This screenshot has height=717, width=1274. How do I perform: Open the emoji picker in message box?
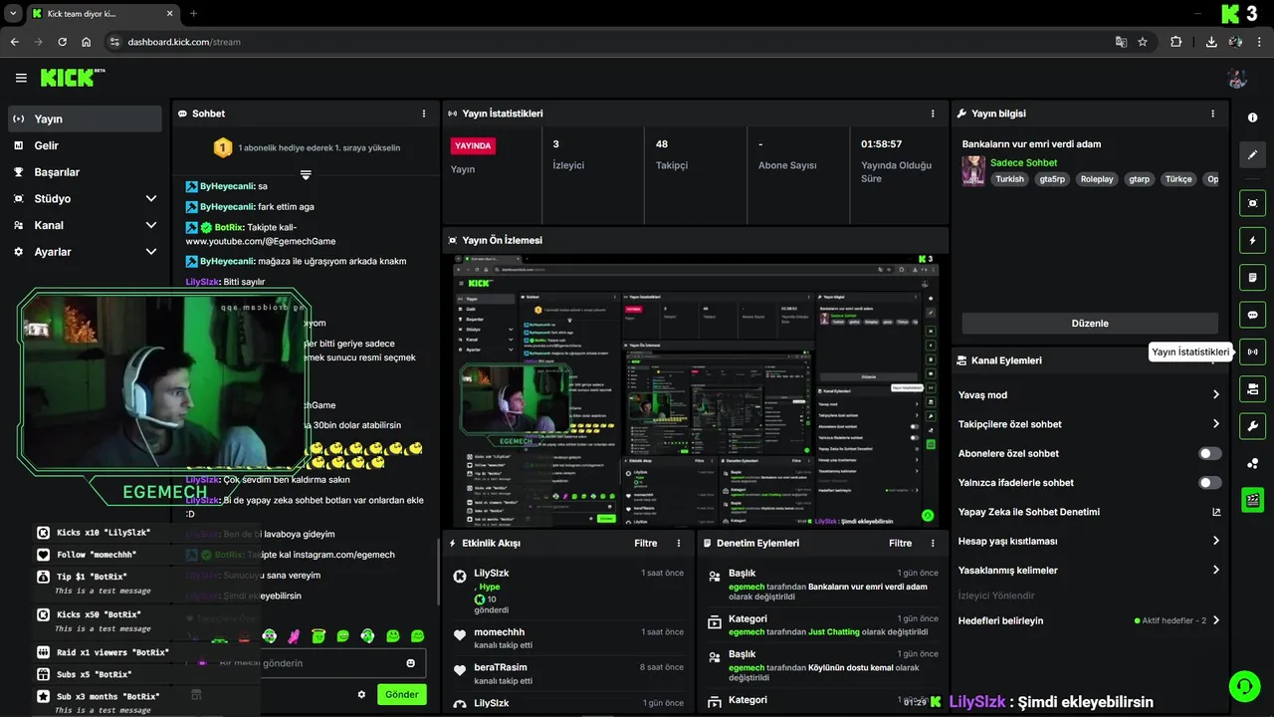(x=410, y=663)
